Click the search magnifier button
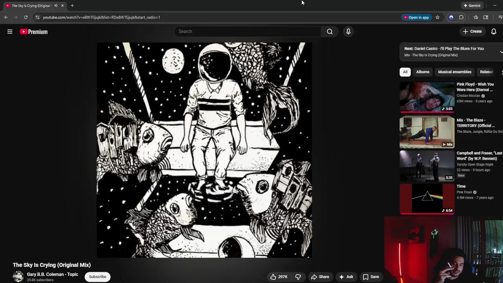503x283 pixels. 330,31
